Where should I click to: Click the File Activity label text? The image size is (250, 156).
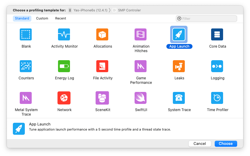pos(103,78)
